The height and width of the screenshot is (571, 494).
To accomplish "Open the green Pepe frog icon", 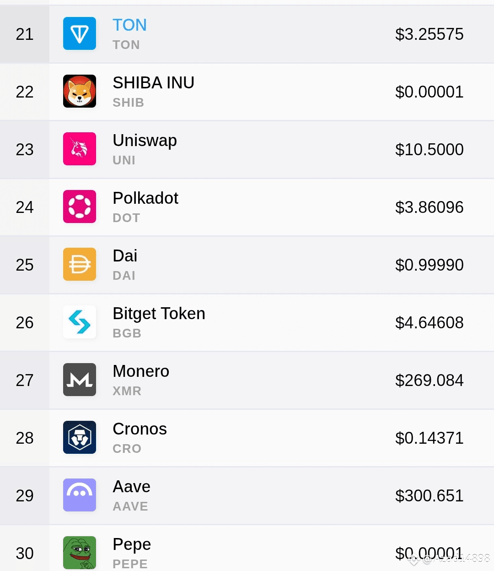I will [80, 553].
